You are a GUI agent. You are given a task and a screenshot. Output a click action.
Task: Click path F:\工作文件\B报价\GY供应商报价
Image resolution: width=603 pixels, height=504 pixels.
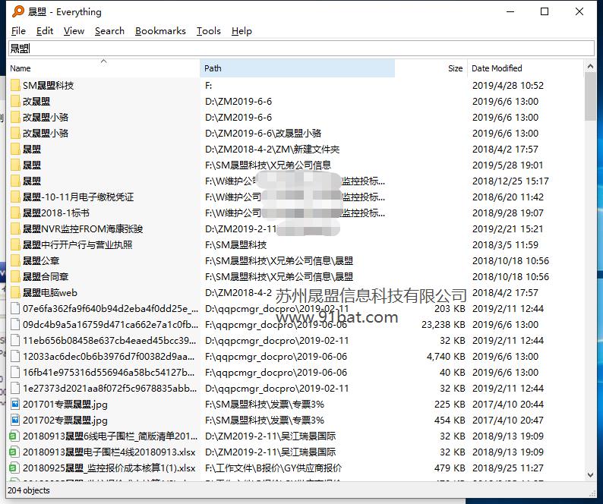[x=273, y=468]
